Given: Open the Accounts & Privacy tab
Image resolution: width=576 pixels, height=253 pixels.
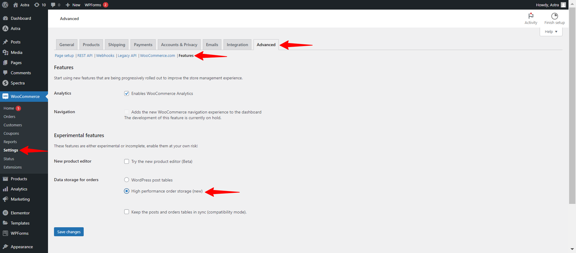Looking at the screenshot, I should point(179,45).
